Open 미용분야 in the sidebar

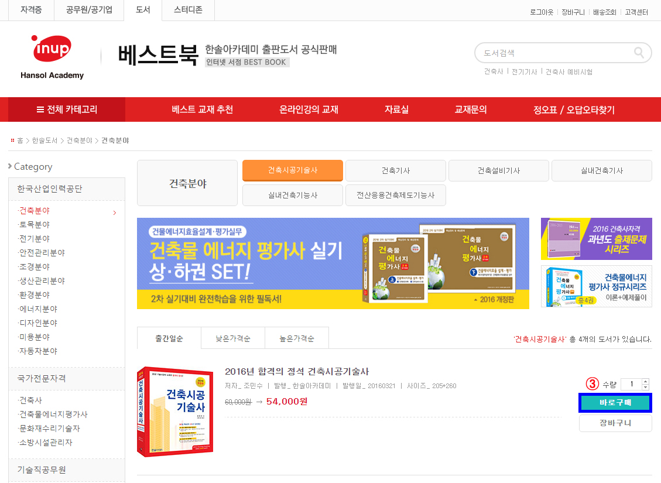34,337
